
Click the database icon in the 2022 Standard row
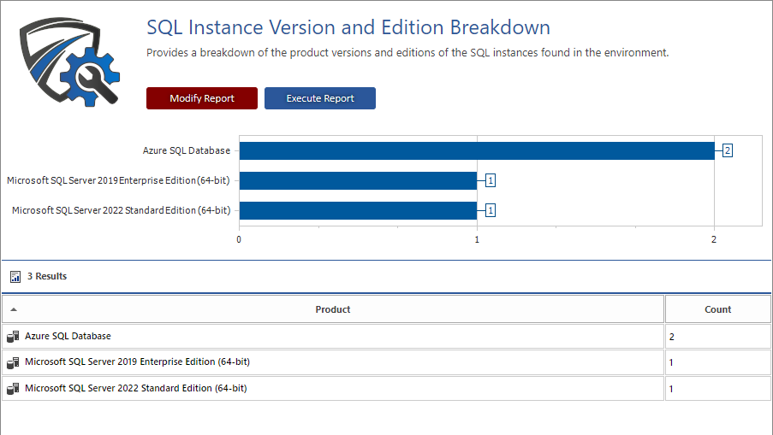13,389
